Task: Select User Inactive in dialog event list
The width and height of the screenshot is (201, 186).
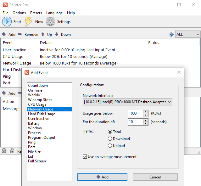Action: click(x=49, y=119)
